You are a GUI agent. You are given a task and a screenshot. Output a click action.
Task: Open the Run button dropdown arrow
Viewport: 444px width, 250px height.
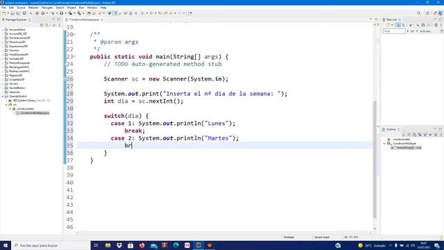click(x=65, y=13)
